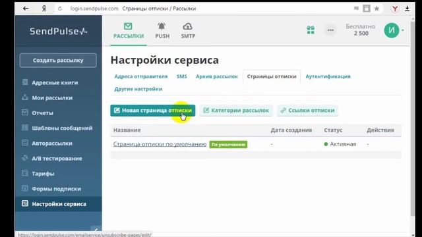Click the Настройки сервиса page heading
This screenshot has height=237, width=422.
165,60
